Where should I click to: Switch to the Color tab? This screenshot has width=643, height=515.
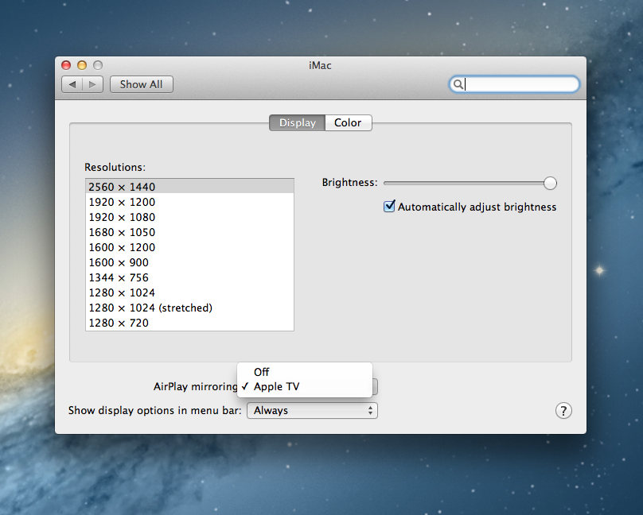348,122
